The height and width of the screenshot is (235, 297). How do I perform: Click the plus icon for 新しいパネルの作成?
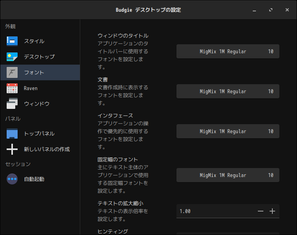tap(12, 149)
